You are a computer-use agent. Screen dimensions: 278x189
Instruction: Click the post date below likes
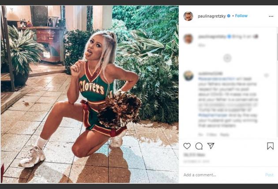[x=194, y=161]
